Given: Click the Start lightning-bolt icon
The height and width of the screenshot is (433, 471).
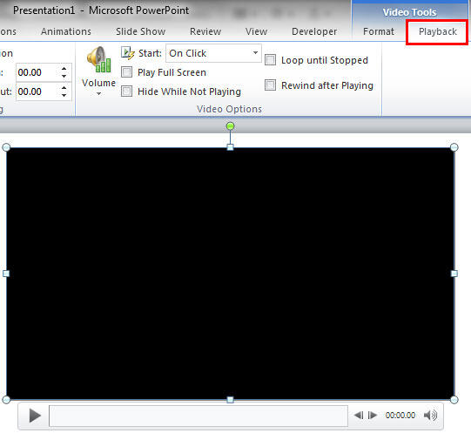Looking at the screenshot, I should pos(128,53).
